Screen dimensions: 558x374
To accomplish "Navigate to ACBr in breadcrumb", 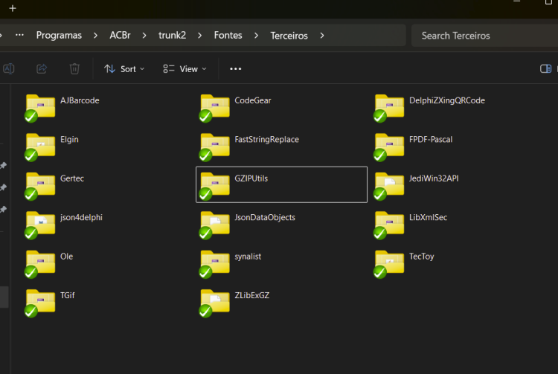I will (x=120, y=36).
